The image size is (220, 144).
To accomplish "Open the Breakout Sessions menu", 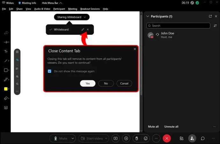I will pos(90,9).
